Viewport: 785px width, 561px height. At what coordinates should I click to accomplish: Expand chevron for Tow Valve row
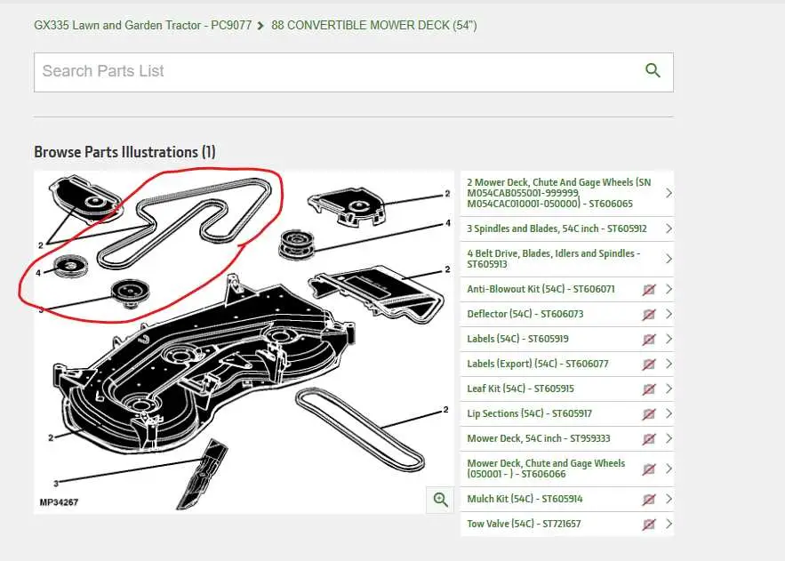coord(669,524)
